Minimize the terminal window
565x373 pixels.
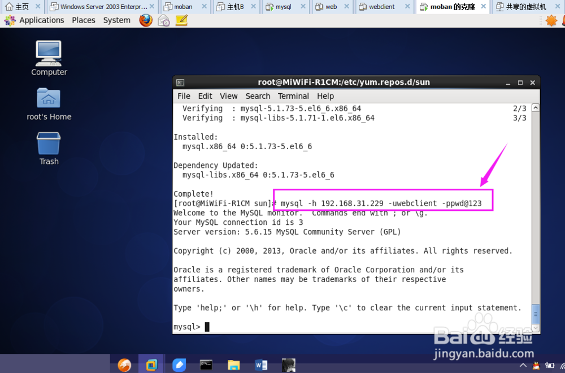pyautogui.click(x=508, y=83)
